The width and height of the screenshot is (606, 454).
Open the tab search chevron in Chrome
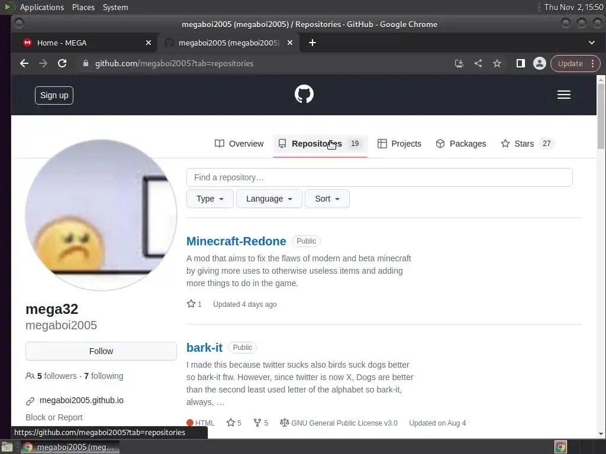592,43
